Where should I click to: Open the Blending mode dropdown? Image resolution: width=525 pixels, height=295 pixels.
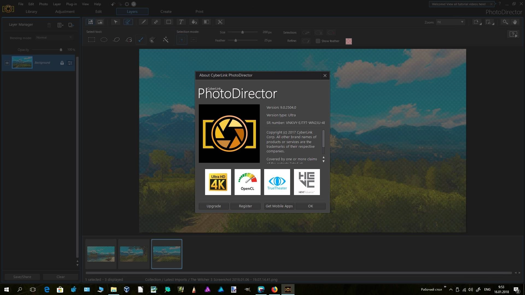(54, 37)
